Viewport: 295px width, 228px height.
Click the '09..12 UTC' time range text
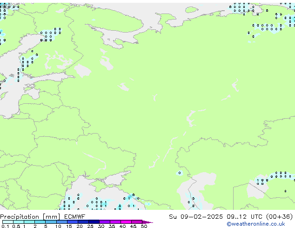point(244,216)
